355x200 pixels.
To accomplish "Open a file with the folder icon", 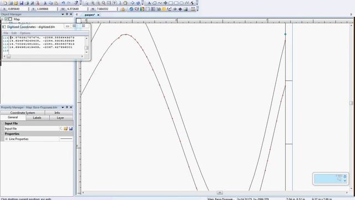I will [x=16, y=3].
